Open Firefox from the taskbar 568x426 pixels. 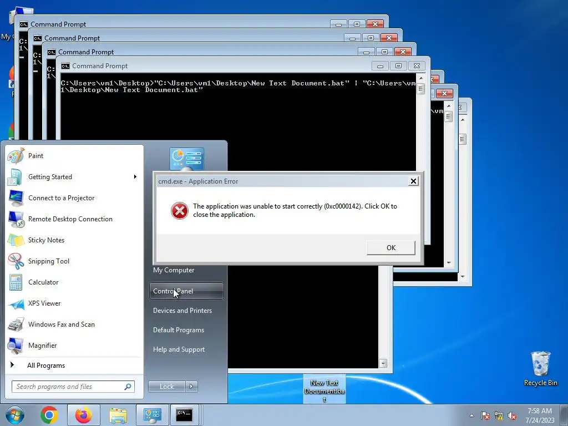click(84, 415)
